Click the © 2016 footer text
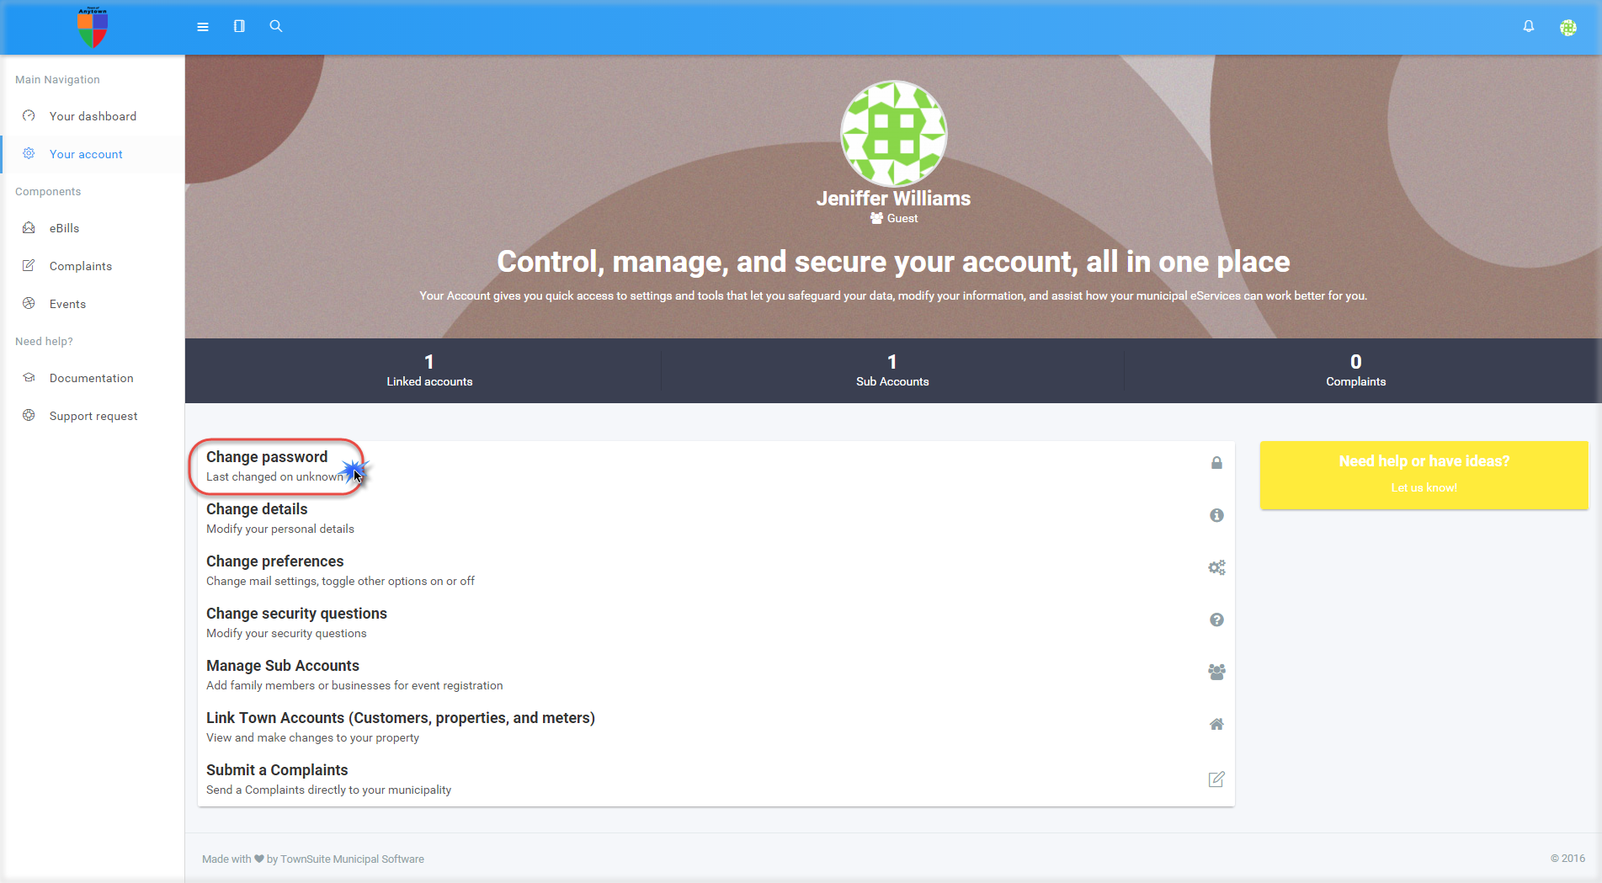 (x=1567, y=859)
